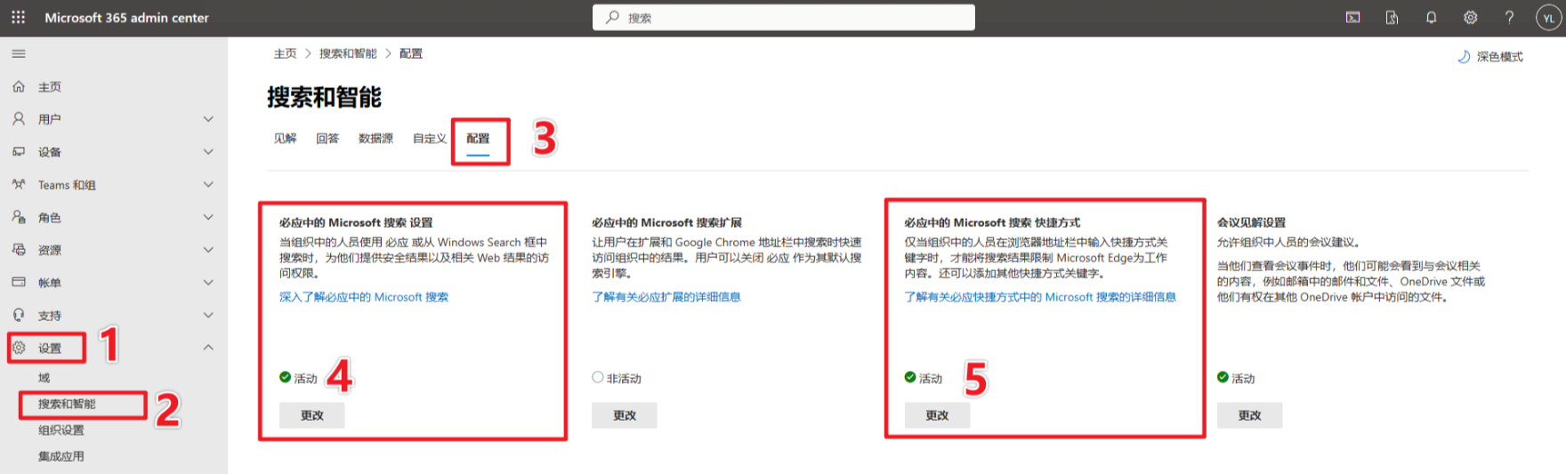Collapse navigation with hamburger menu icon
Screen dimensions: 1566x474
(19, 54)
